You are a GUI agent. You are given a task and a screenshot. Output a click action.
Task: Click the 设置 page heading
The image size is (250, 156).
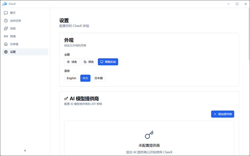64,21
